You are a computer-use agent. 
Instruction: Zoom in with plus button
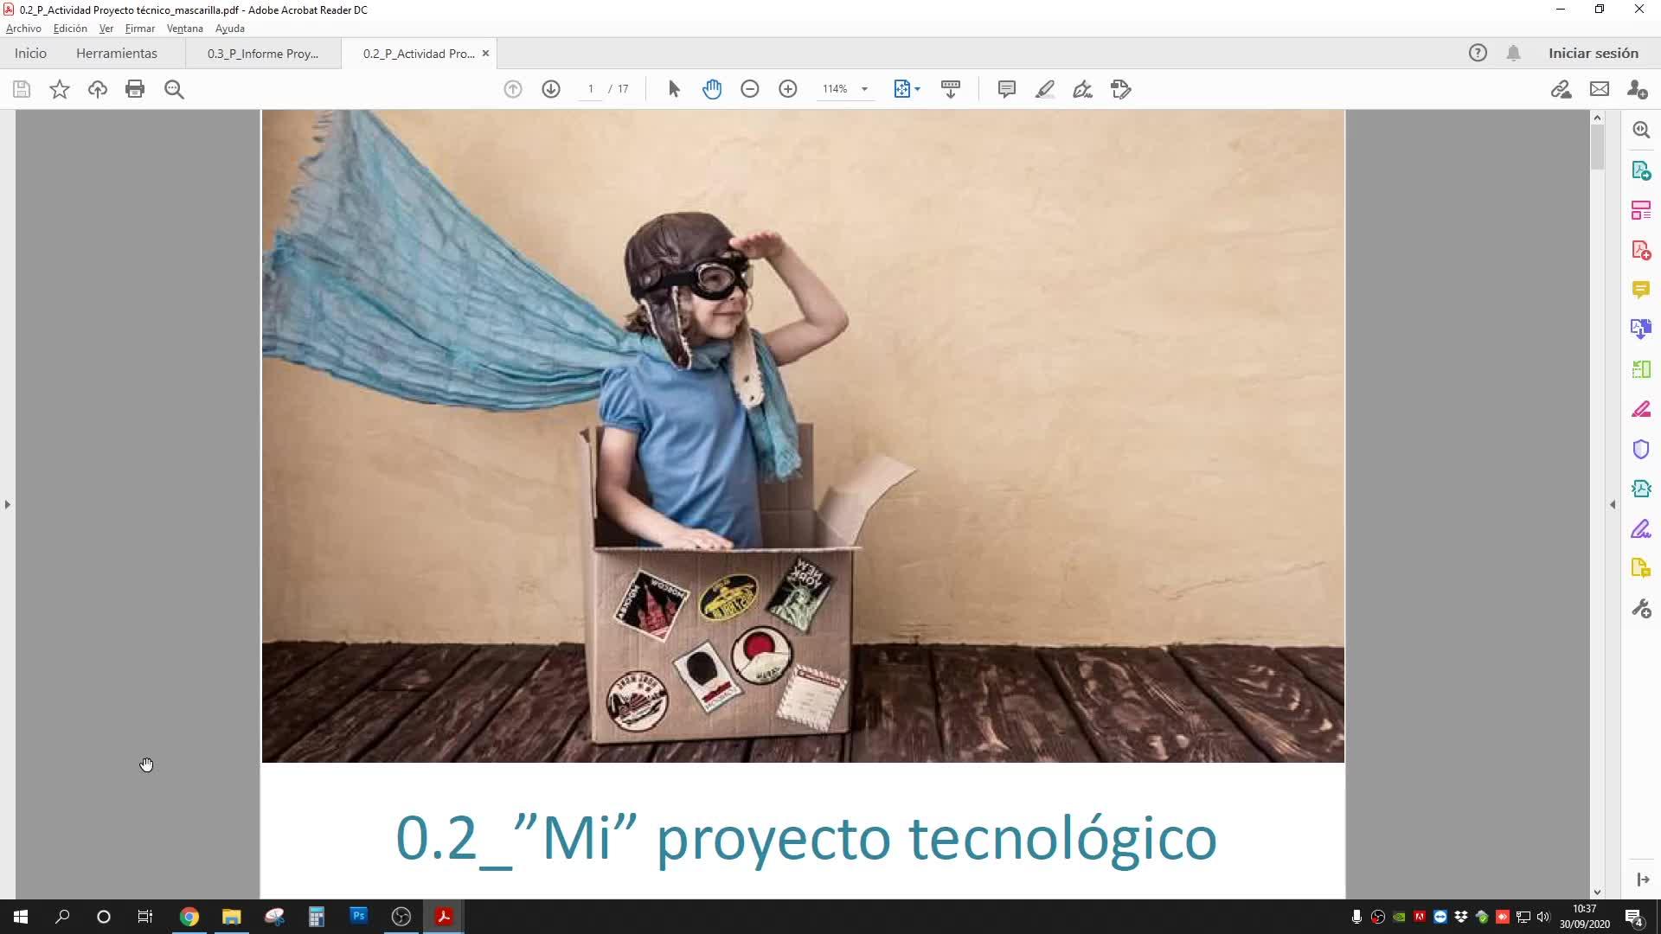[788, 89]
